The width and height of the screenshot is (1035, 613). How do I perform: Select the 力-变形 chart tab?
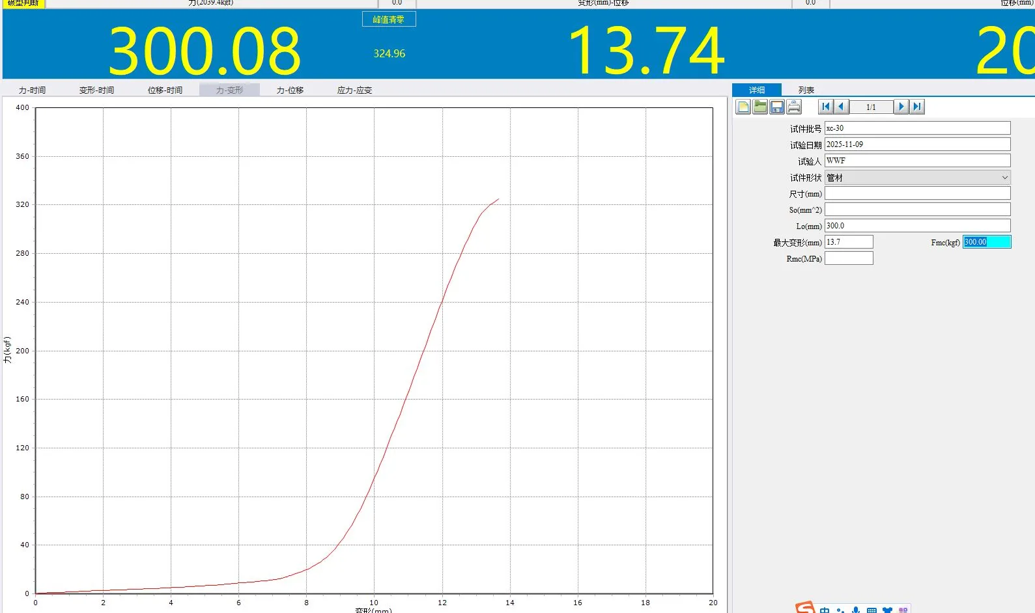[x=229, y=90]
